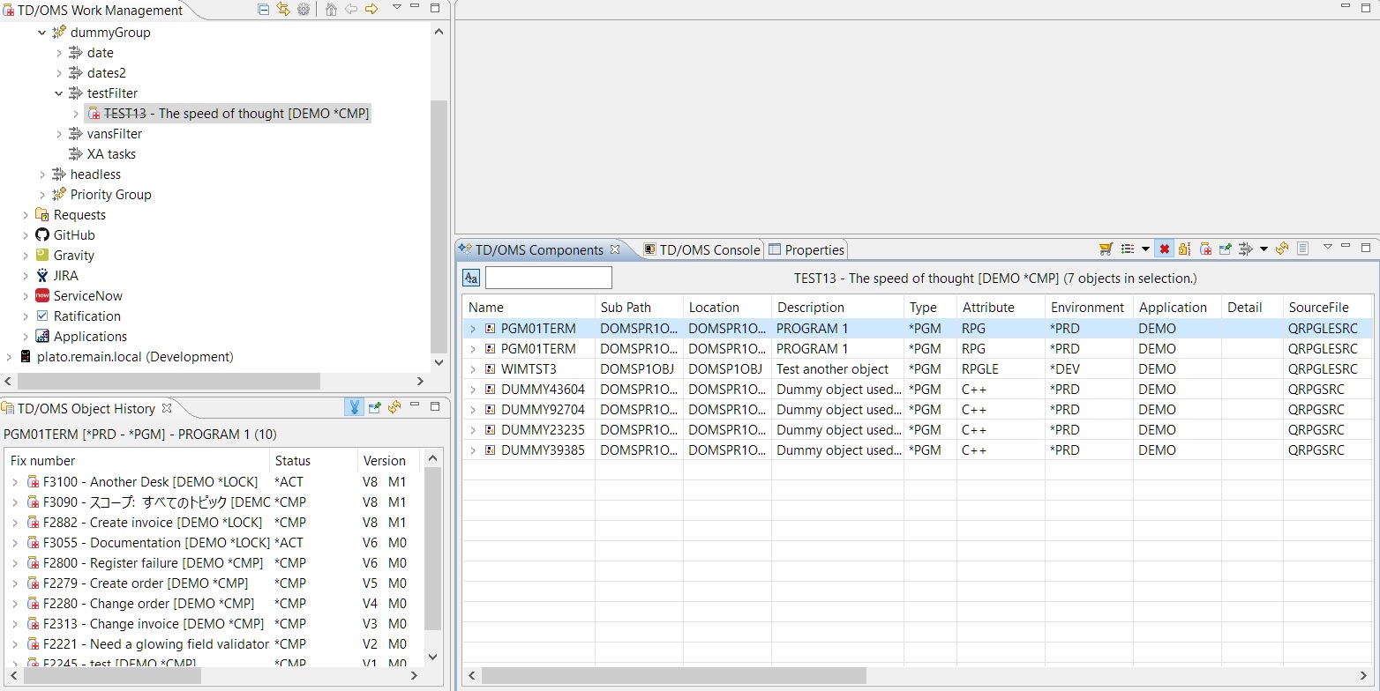This screenshot has height=691, width=1380.
Task: Click the forward arrow in Work Management toolbar
Action: pyautogui.click(x=371, y=9)
